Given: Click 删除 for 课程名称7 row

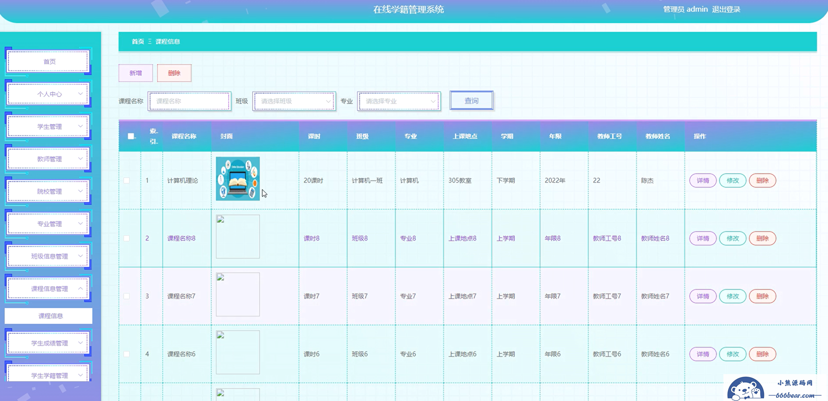Looking at the screenshot, I should coord(763,296).
